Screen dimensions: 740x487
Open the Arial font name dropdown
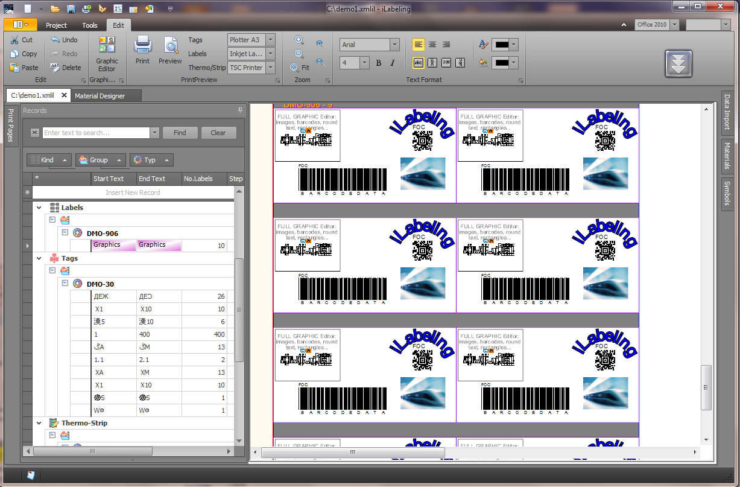[x=394, y=45]
